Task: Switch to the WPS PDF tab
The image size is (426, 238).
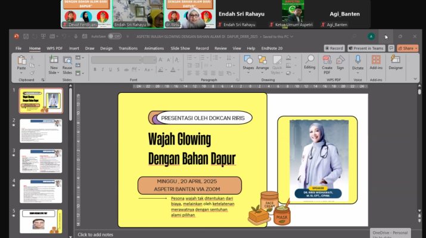Action: [54, 48]
